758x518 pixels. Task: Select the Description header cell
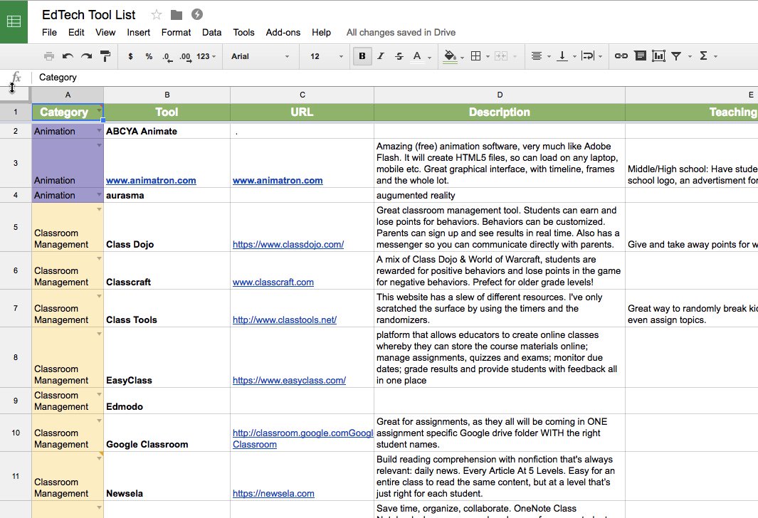(500, 112)
